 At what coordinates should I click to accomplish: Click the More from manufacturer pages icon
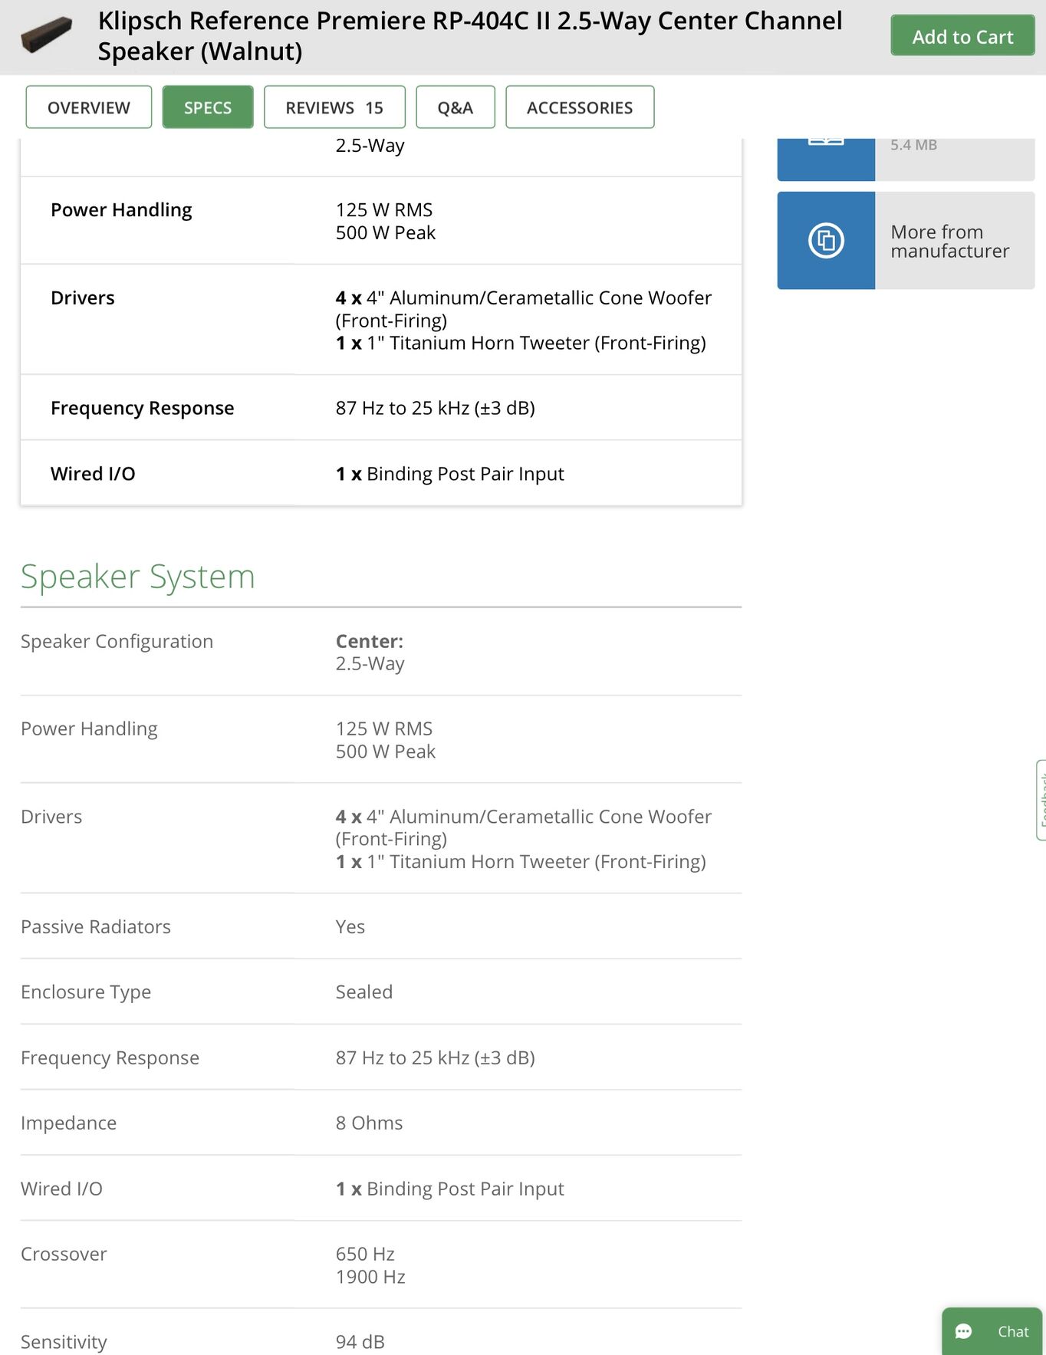pyautogui.click(x=826, y=241)
